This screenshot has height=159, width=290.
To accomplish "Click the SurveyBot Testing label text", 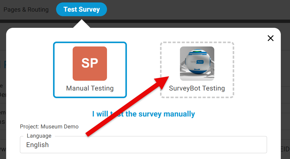I will 197,88.
